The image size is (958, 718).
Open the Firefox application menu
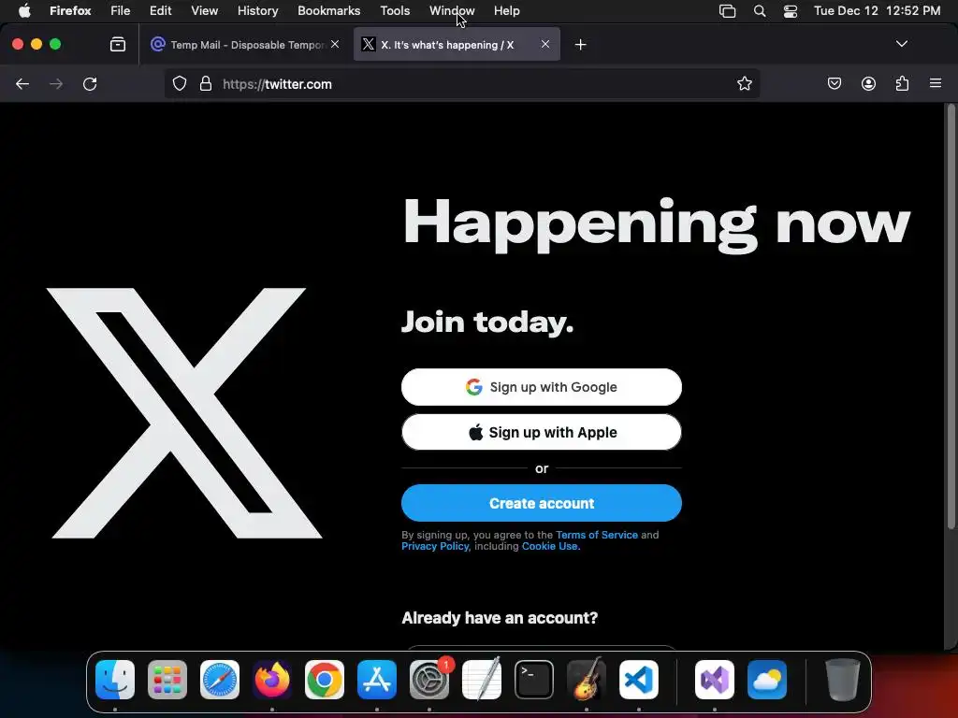(x=70, y=11)
